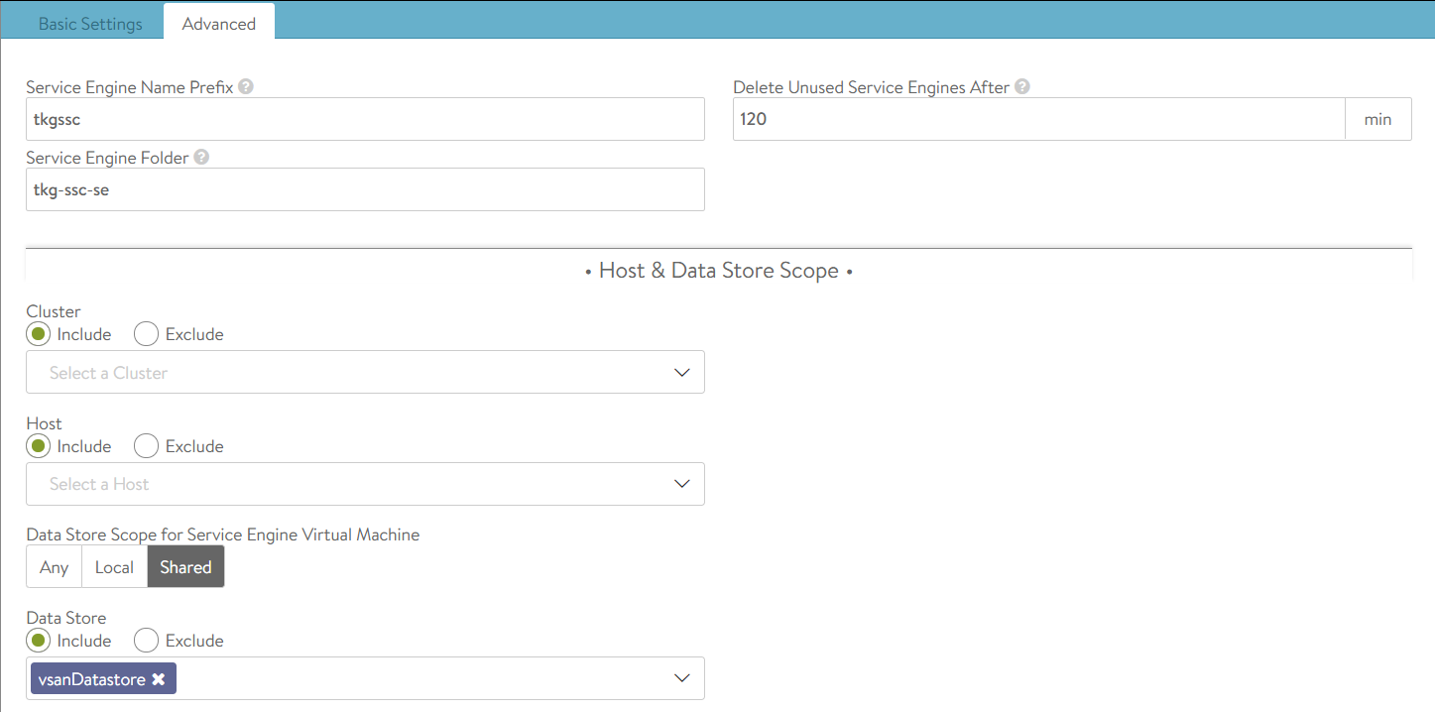
Task: Set data store scope to Local
Action: click(x=114, y=567)
